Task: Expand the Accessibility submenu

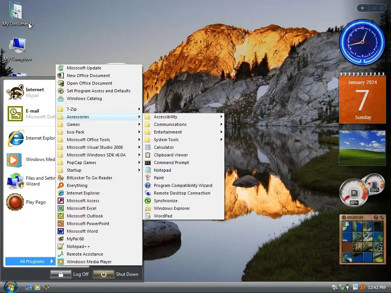Action: (184, 117)
